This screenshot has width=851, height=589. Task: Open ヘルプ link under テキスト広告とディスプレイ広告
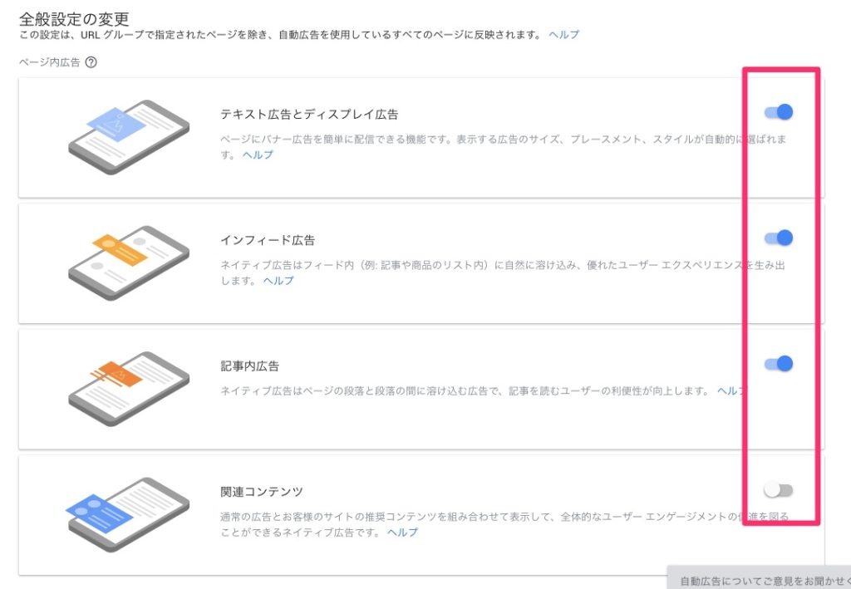pyautogui.click(x=258, y=155)
